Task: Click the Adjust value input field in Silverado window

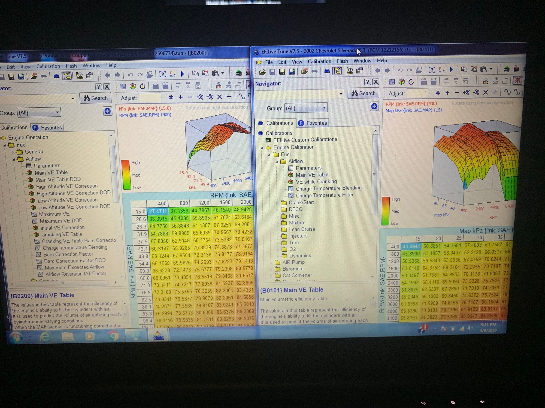Action: pyautogui.click(x=417, y=93)
